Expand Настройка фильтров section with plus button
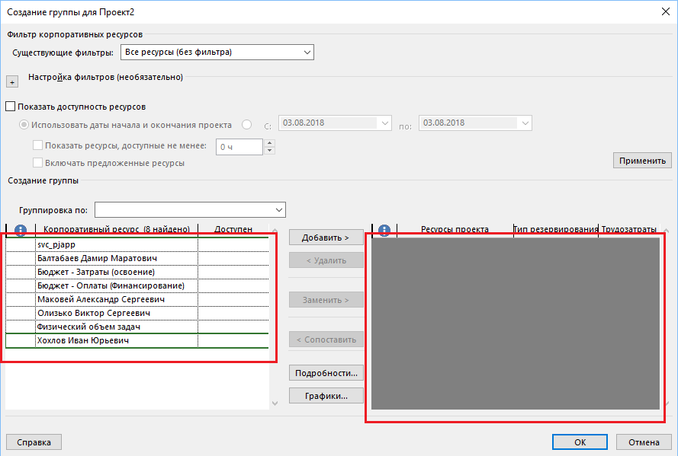Viewport: 678px width, 456px height. click(12, 81)
